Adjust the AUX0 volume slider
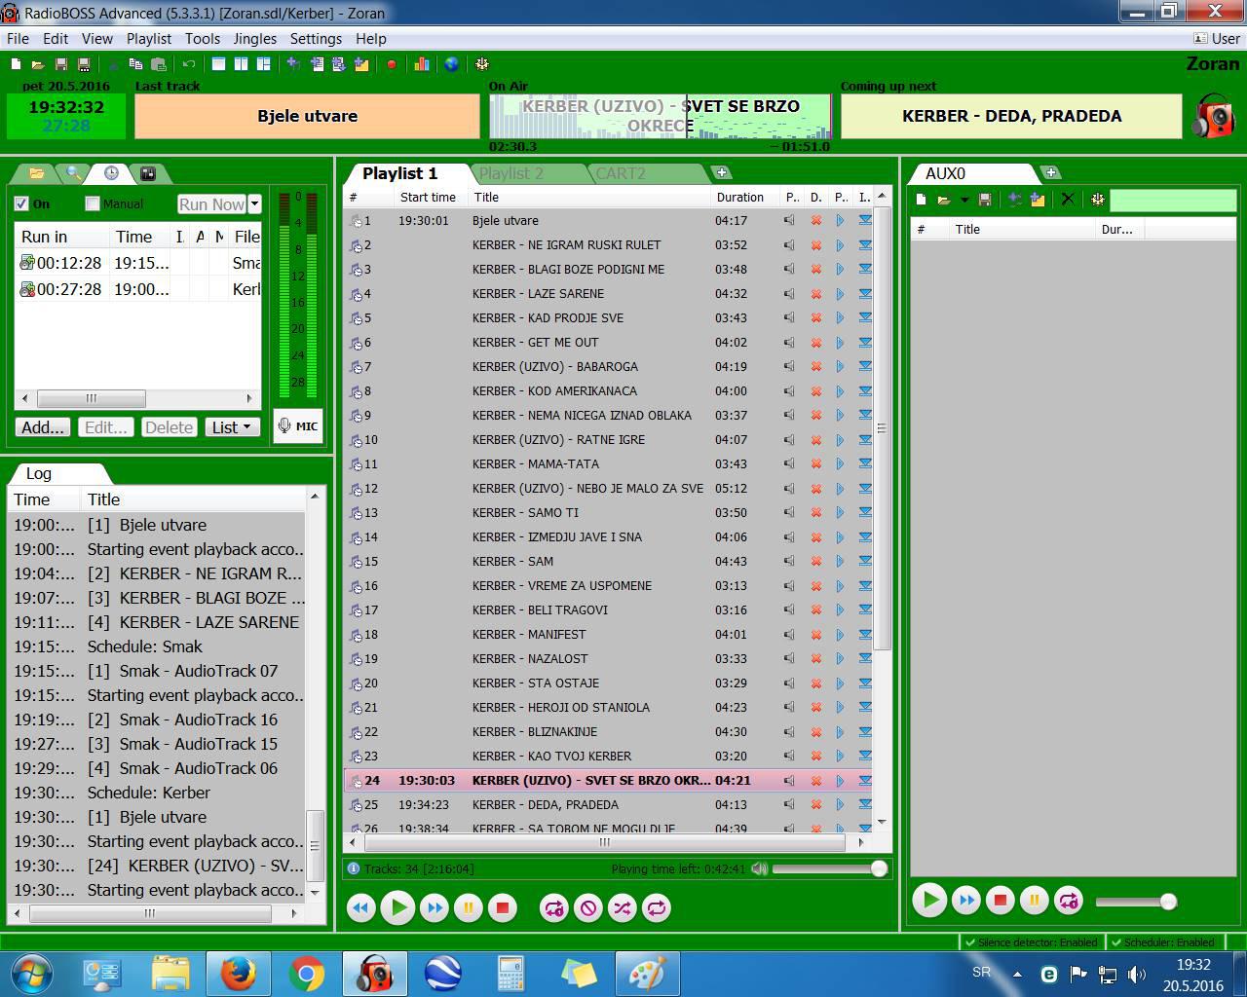This screenshot has height=997, width=1247. click(1136, 902)
